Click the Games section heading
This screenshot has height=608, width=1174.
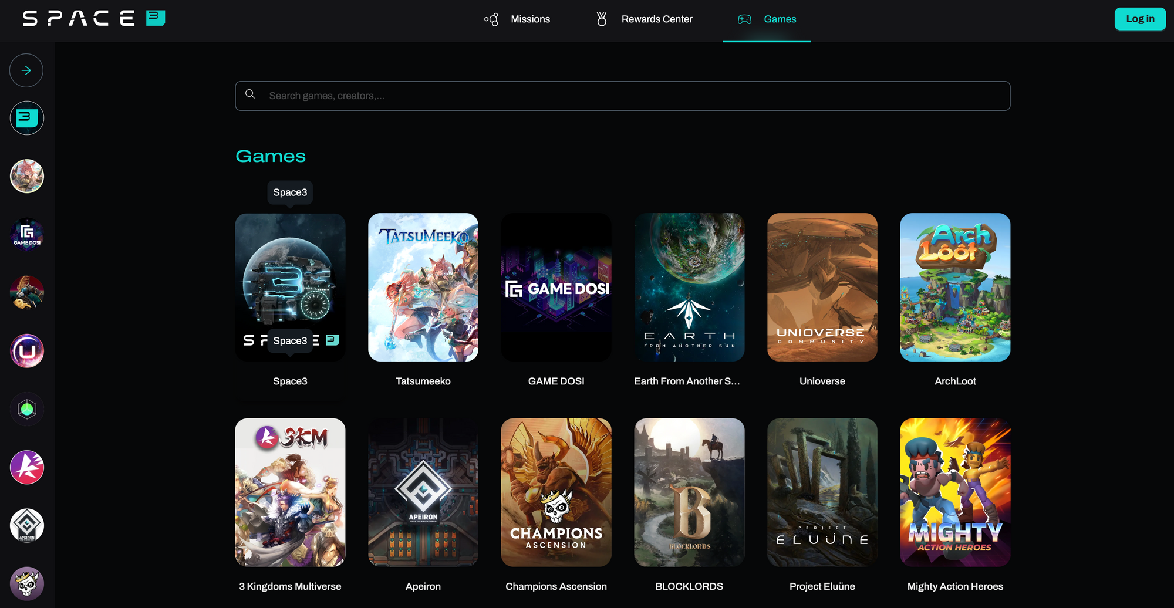click(x=271, y=156)
